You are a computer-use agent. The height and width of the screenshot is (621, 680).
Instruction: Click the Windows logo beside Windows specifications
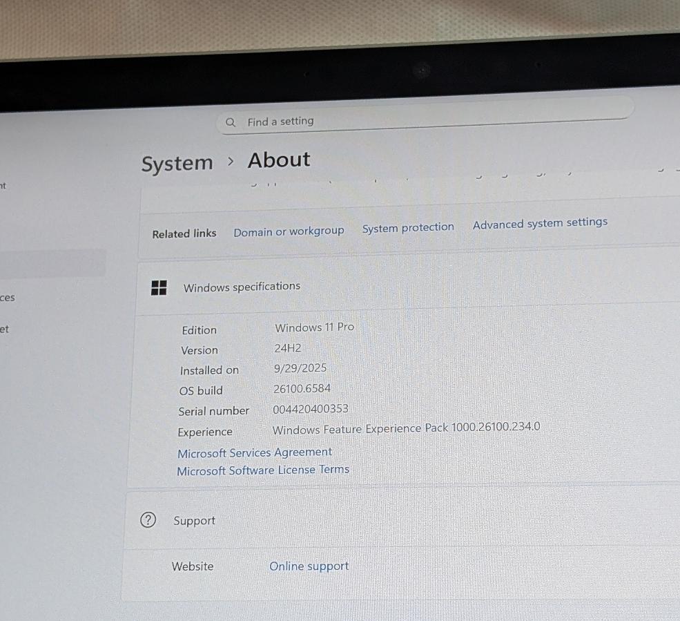159,288
